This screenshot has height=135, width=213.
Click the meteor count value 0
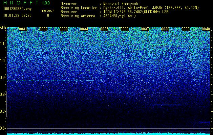pyautogui.click(x=48, y=16)
